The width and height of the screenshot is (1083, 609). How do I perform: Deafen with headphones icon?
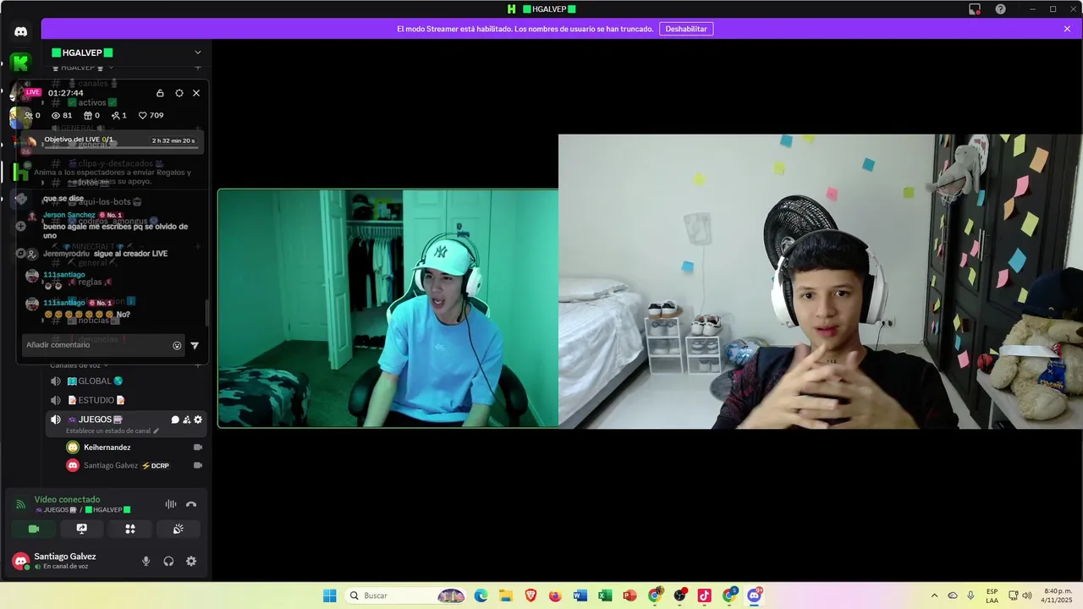pyautogui.click(x=168, y=561)
